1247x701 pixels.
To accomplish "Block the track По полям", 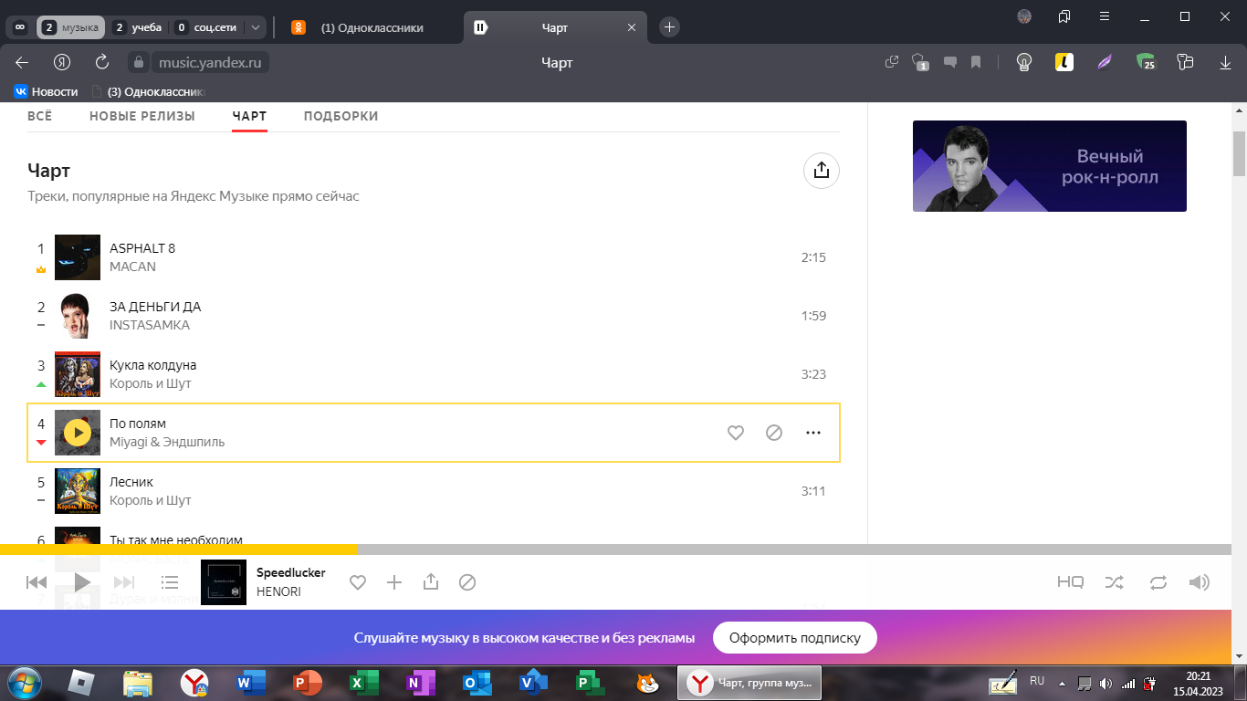I will [x=774, y=433].
